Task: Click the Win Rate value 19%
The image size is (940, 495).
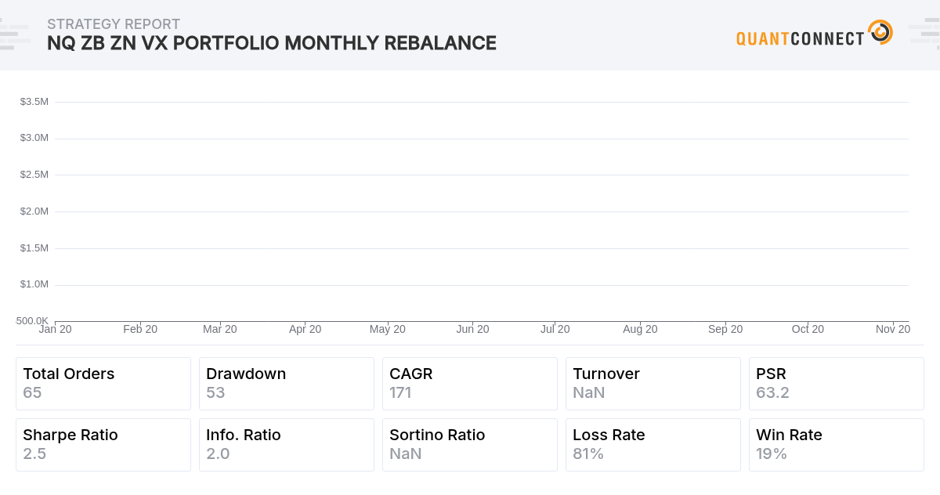Action: tap(772, 453)
